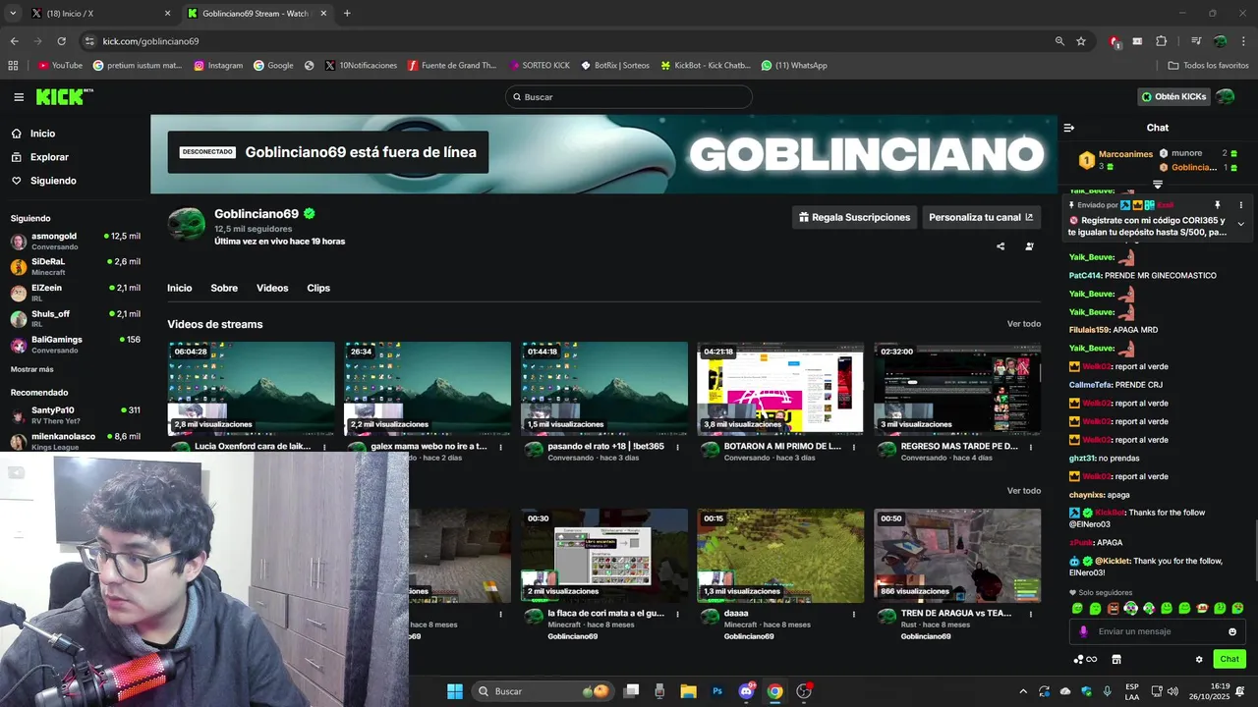Open the TREN DE ARAGUA clip thumbnail

pyautogui.click(x=957, y=556)
